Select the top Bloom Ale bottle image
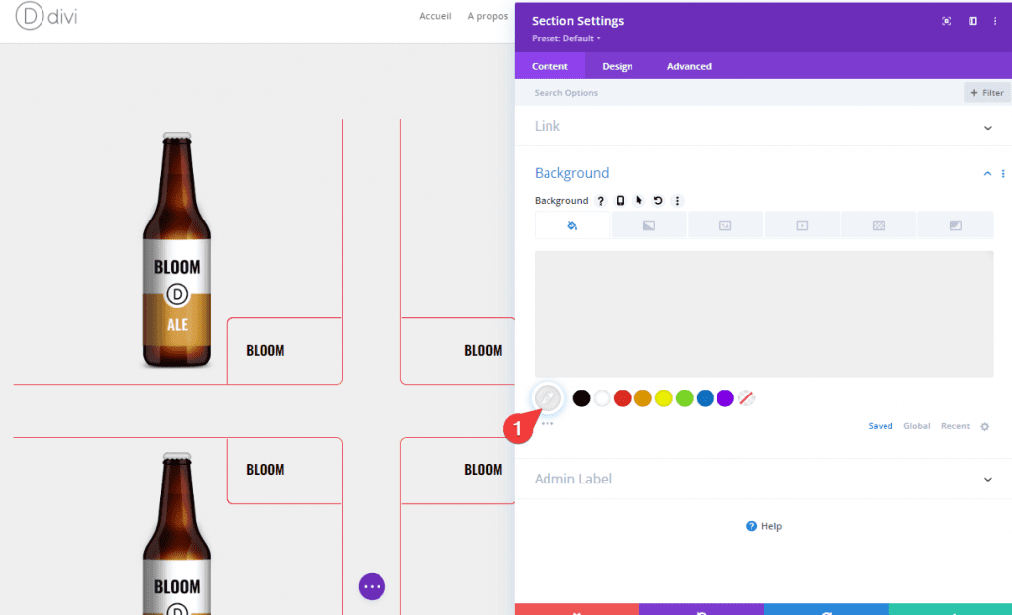Screen dimensions: 1012x615 pos(177,249)
